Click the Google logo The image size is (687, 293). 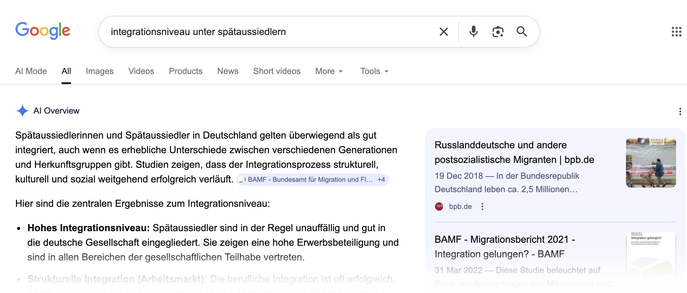tap(43, 31)
